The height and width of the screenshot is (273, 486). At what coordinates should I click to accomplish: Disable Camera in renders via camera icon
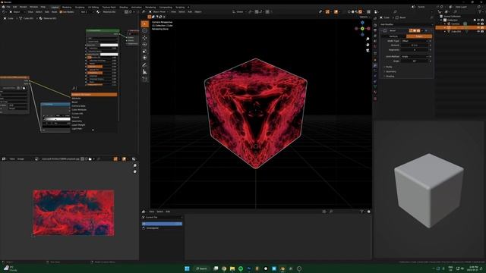pyautogui.click(x=482, y=24)
